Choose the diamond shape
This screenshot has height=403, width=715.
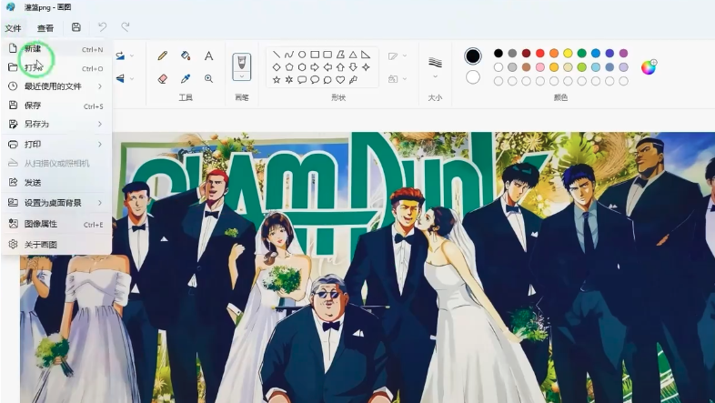click(x=277, y=67)
